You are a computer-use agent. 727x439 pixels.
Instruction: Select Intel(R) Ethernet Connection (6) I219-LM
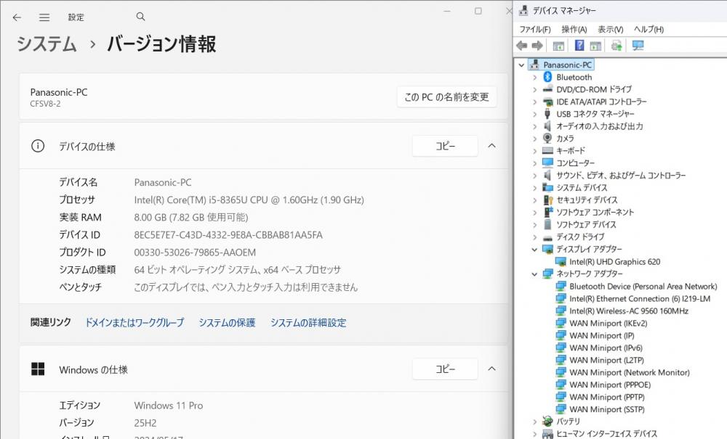640,298
